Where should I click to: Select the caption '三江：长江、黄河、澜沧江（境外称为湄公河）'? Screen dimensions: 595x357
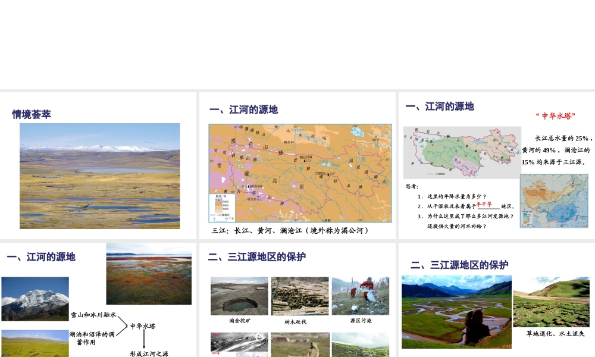290,231
